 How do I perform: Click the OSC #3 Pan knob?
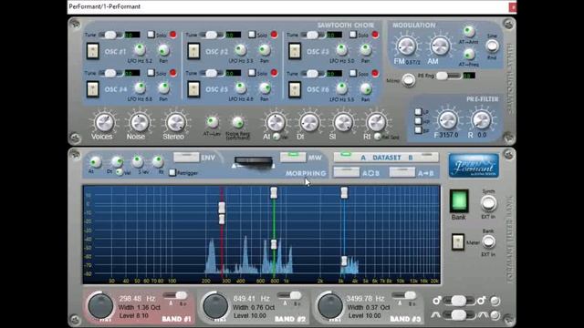point(366,50)
